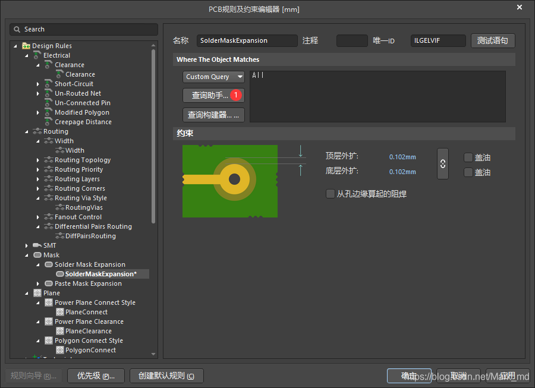Click the Routing category icon

37,131
